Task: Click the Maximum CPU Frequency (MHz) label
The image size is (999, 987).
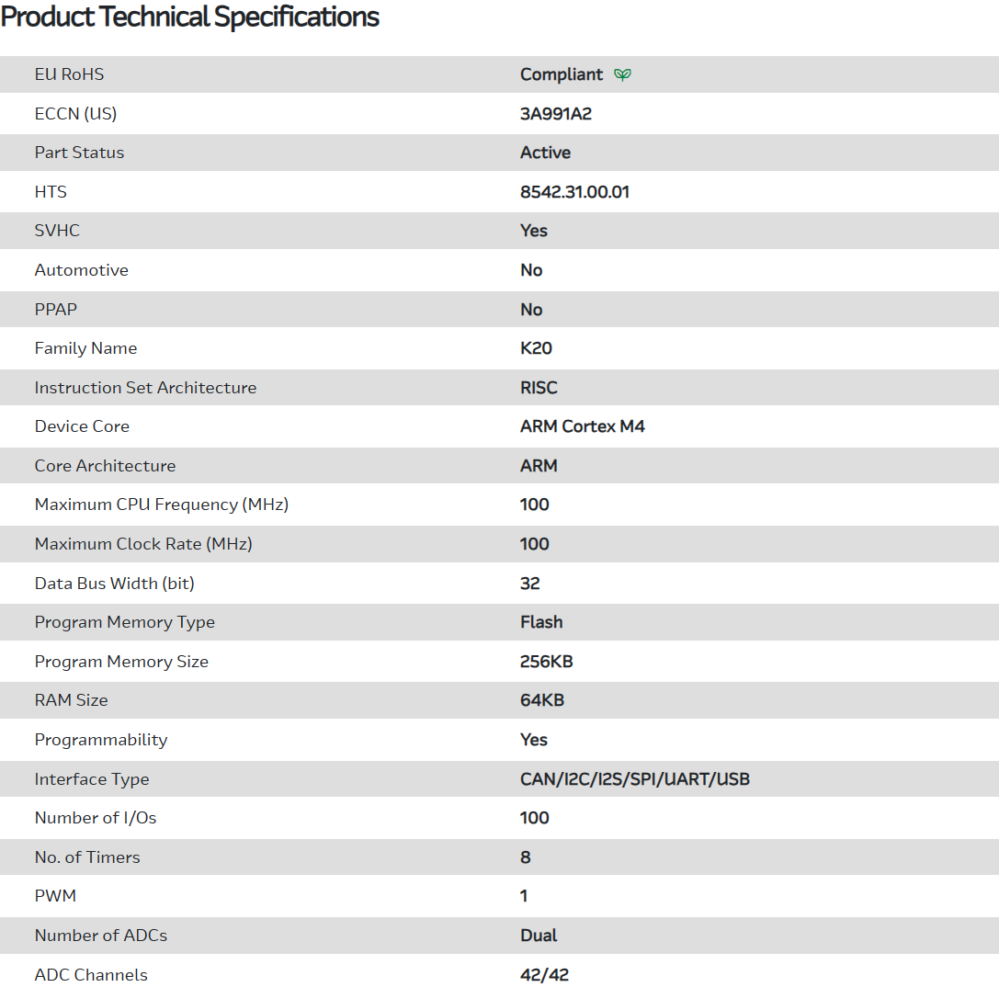Action: (x=161, y=505)
